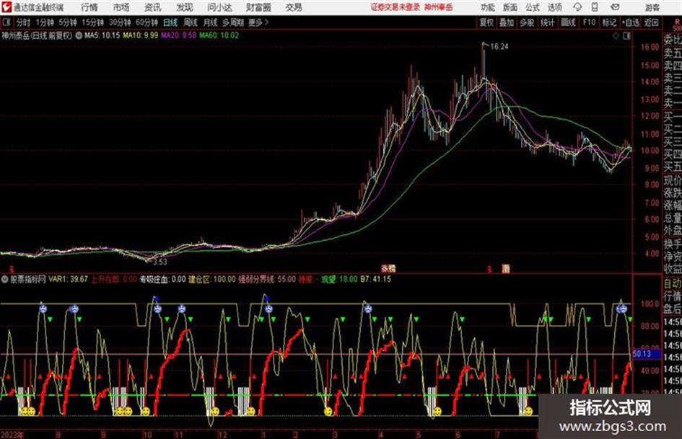Click the 16.24 high price label
The image size is (682, 439).
(x=499, y=47)
